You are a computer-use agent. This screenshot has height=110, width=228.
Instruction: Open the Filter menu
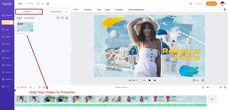click(99, 10)
